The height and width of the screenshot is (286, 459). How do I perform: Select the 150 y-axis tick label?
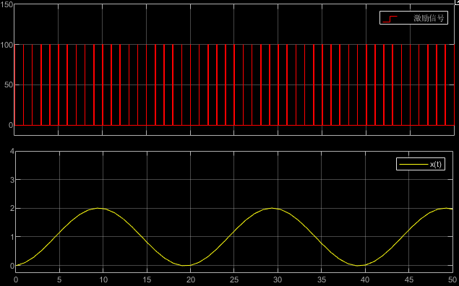pyautogui.click(x=7, y=4)
